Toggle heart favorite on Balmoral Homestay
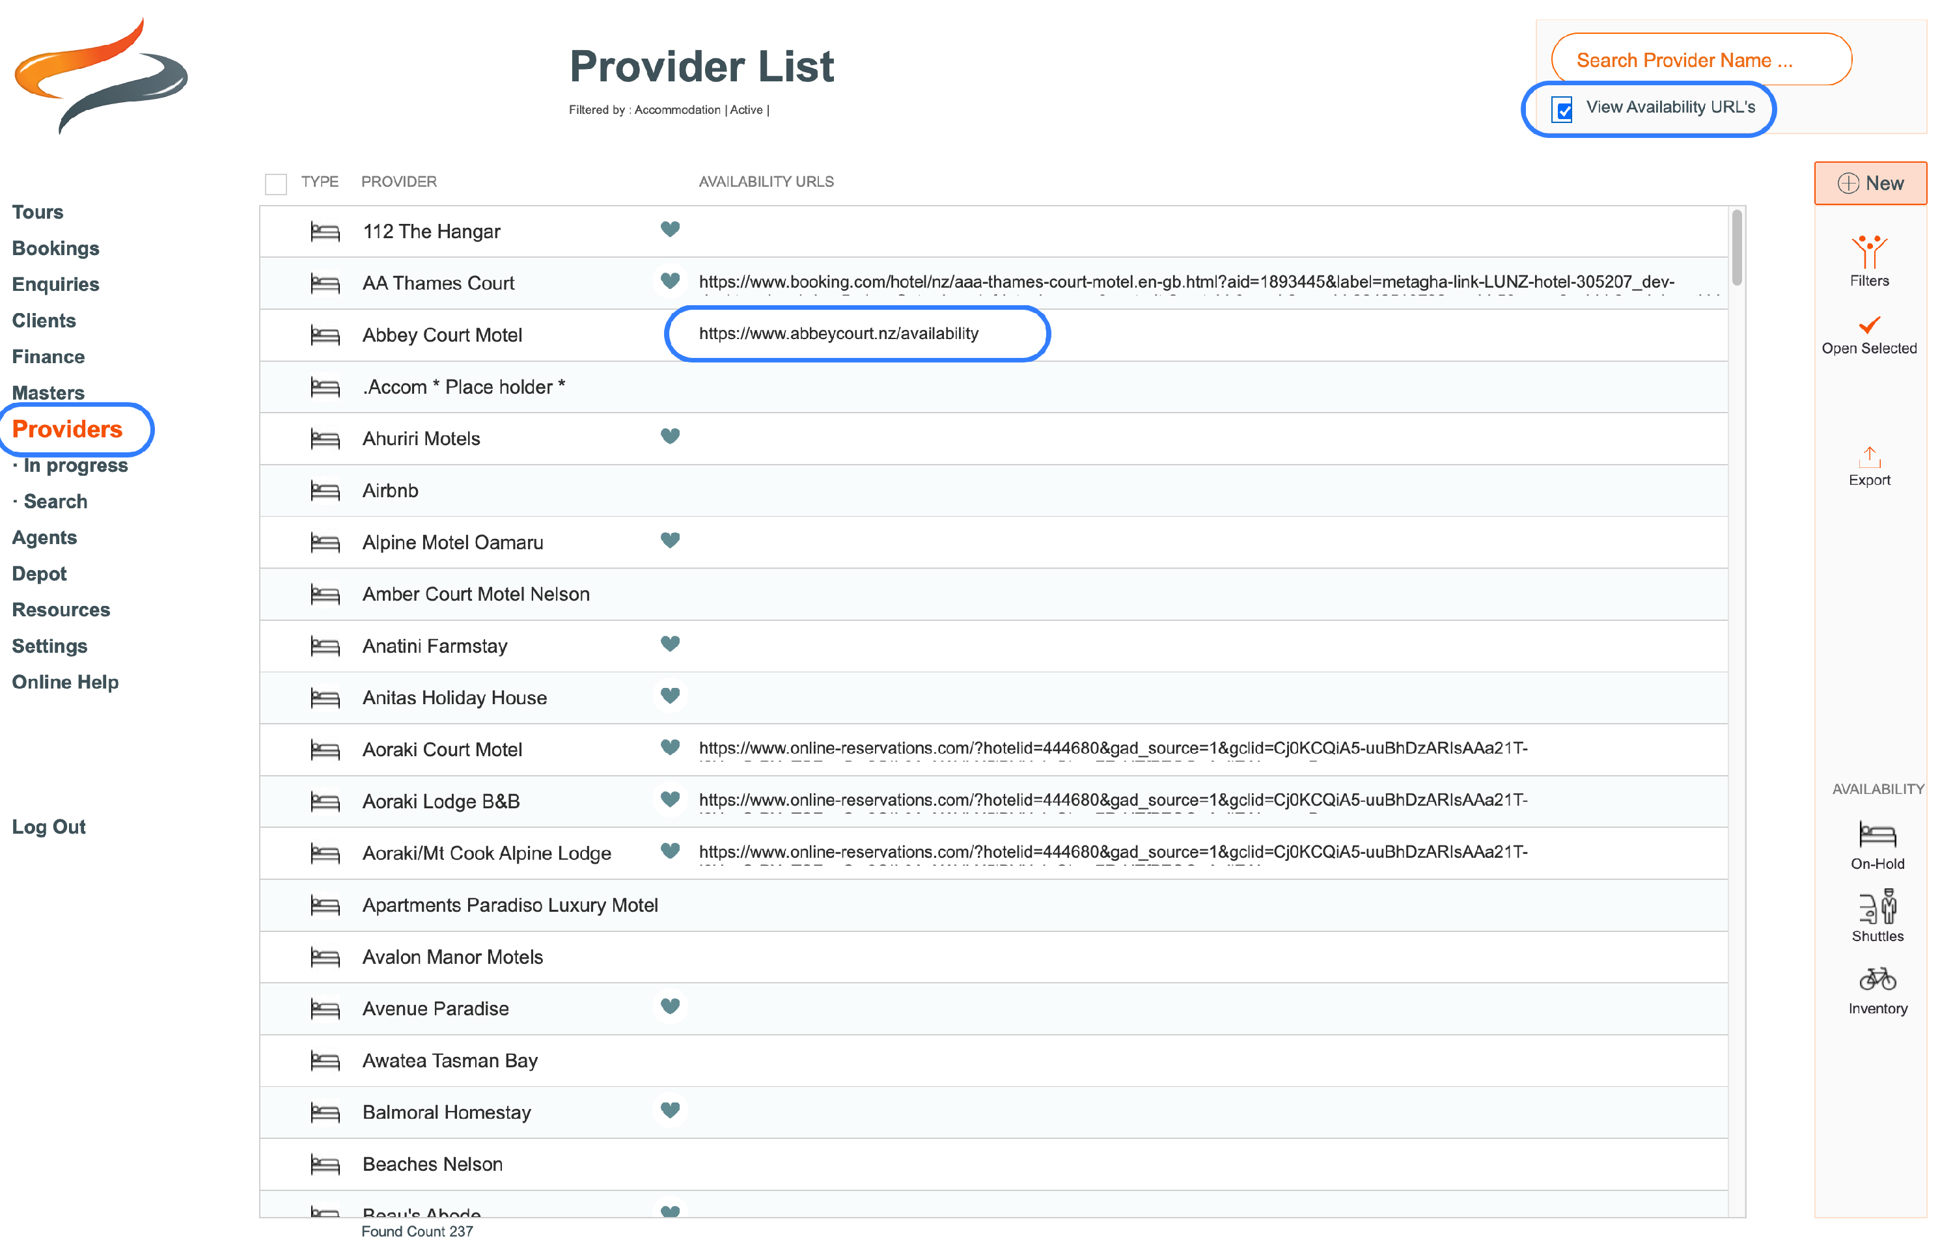This screenshot has width=1953, height=1245. (670, 1110)
